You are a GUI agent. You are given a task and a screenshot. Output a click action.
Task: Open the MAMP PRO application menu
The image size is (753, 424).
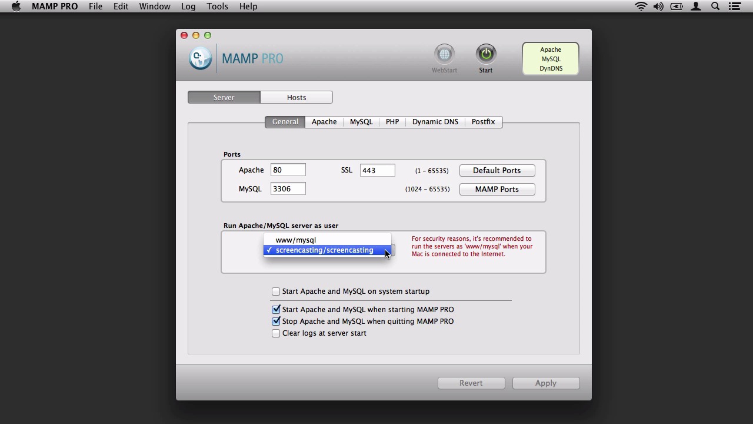(x=54, y=6)
